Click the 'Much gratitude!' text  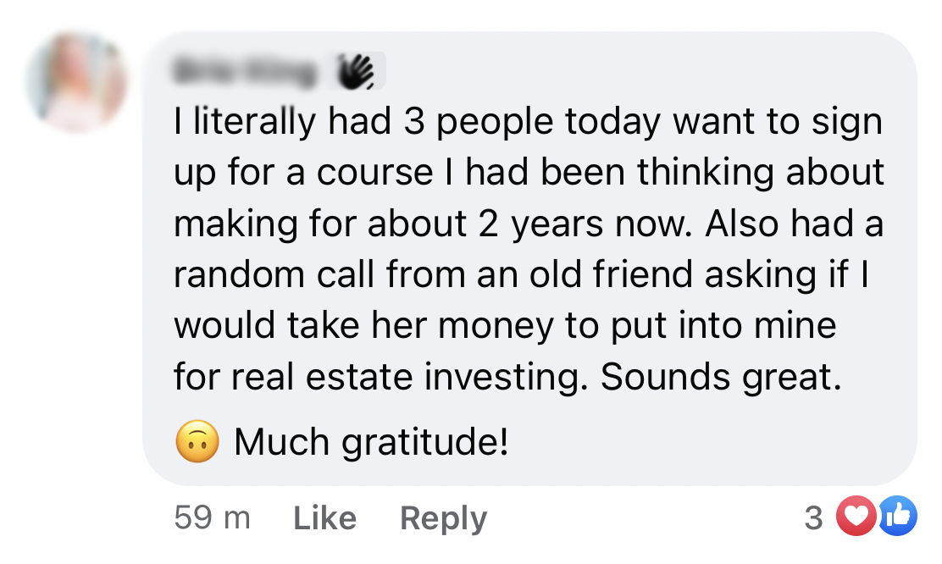click(371, 441)
